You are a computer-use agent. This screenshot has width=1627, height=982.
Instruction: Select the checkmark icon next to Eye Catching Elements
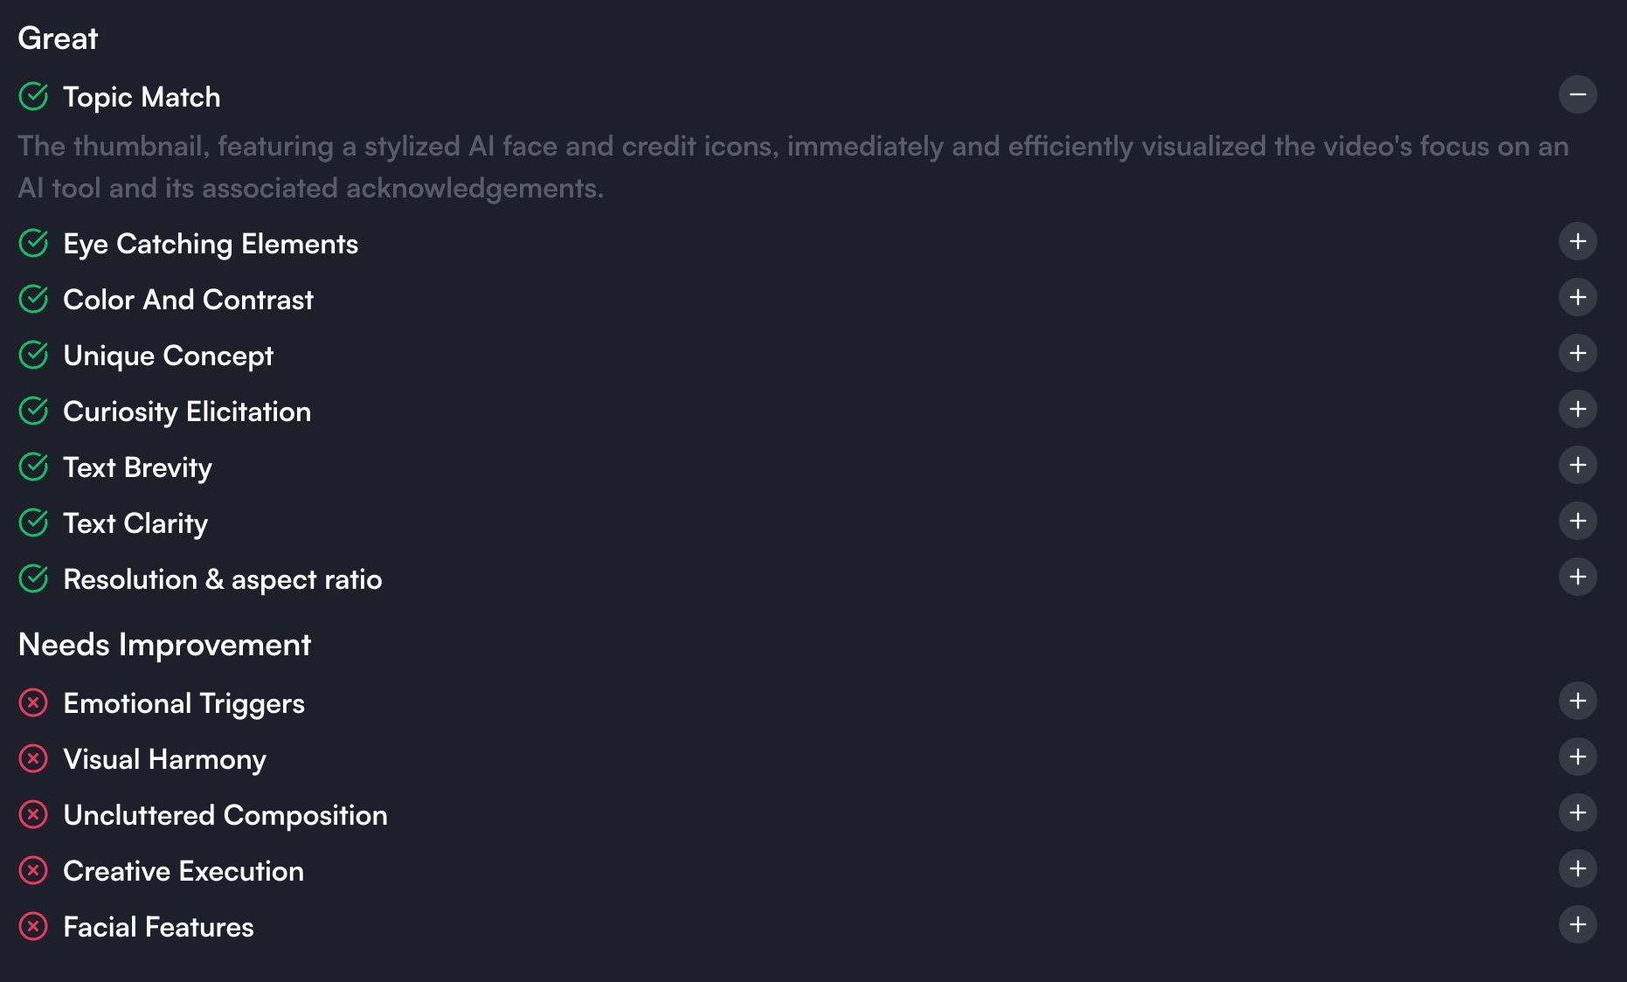[x=33, y=244]
